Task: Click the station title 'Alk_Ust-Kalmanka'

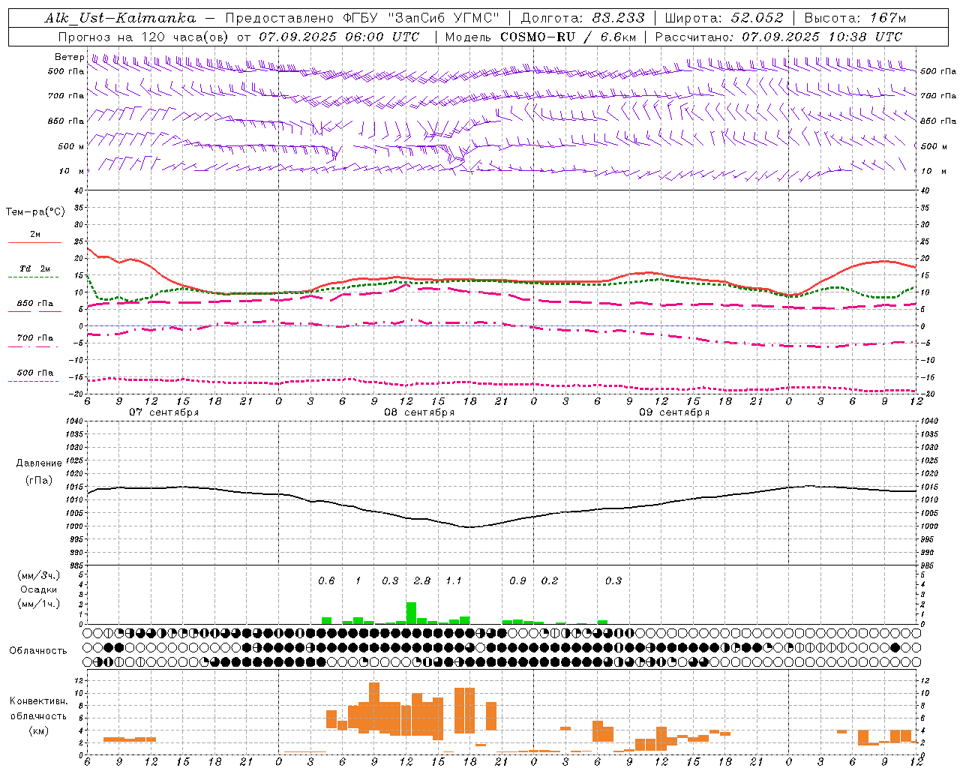Action: click(x=120, y=18)
